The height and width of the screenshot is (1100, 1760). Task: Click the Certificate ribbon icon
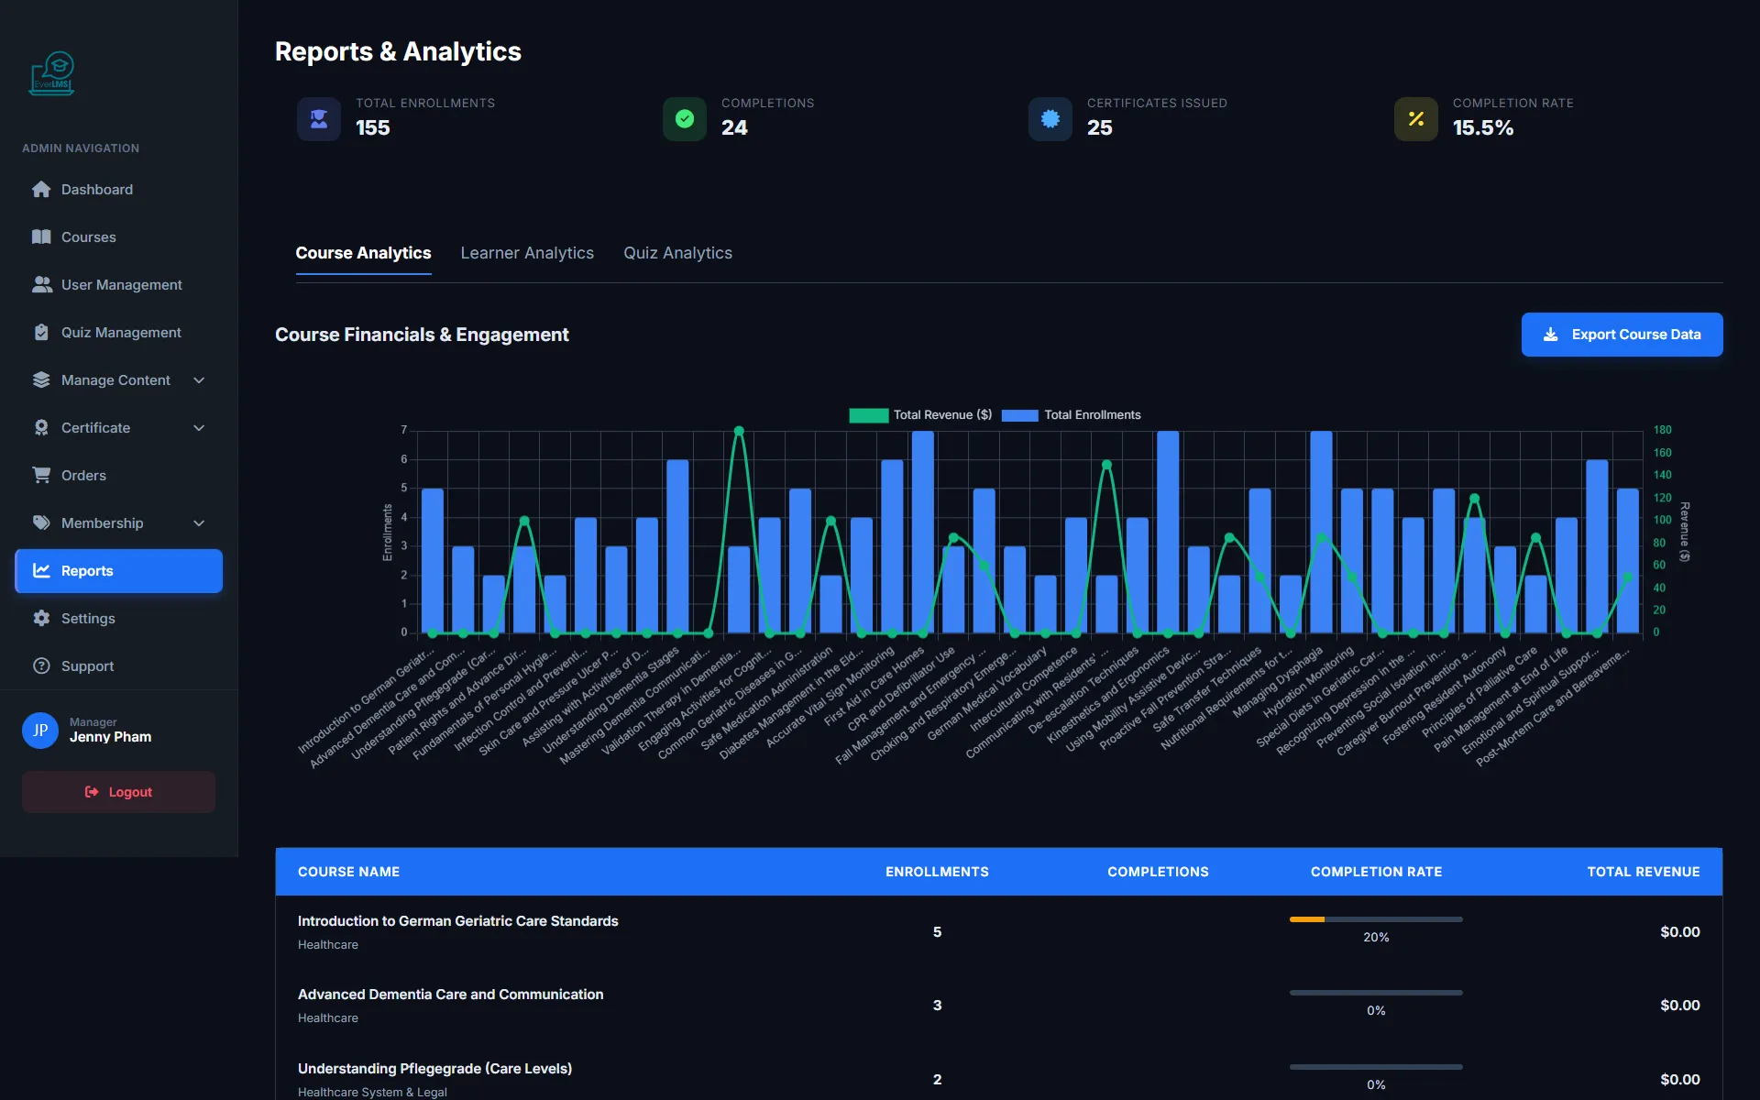[x=41, y=427]
